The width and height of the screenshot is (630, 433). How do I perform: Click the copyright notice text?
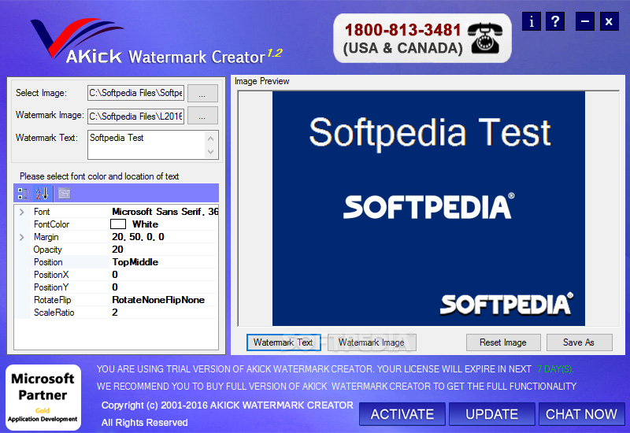(x=227, y=405)
